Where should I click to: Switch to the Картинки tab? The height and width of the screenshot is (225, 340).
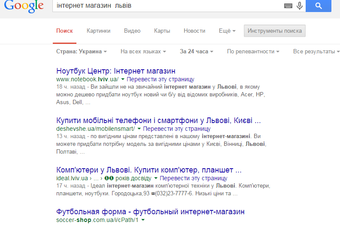click(x=98, y=31)
